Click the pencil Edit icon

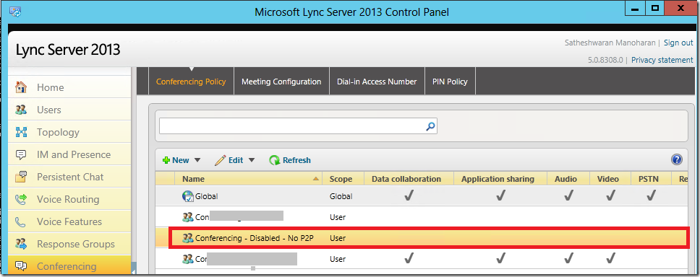(x=220, y=160)
